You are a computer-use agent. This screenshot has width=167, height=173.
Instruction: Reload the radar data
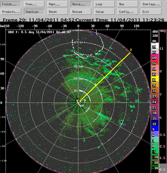pyautogui.click(x=81, y=12)
